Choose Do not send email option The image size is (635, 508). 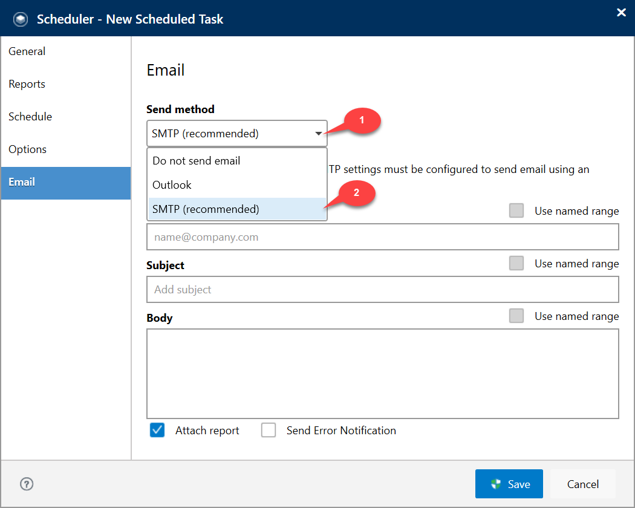tap(195, 161)
